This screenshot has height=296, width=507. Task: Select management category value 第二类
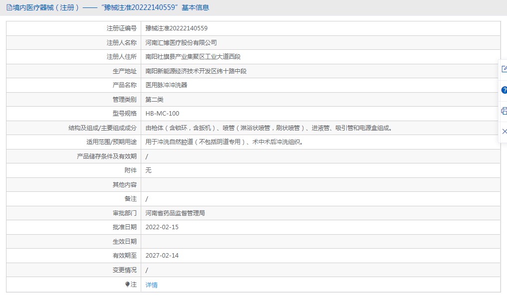(x=154, y=100)
